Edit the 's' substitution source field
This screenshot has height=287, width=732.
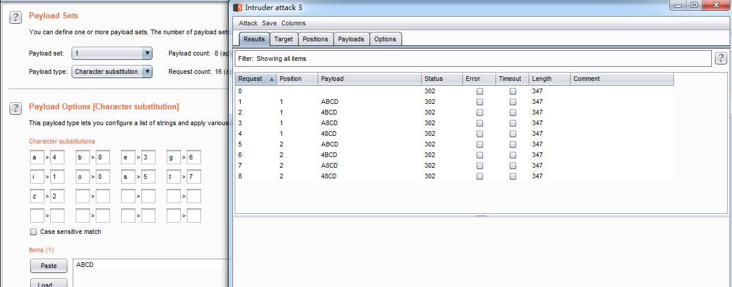(128, 177)
